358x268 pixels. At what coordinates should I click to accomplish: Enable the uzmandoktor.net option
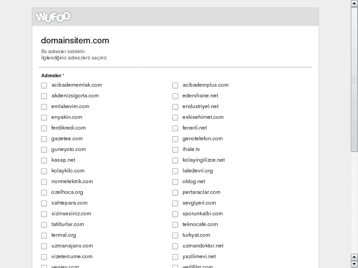(175, 246)
